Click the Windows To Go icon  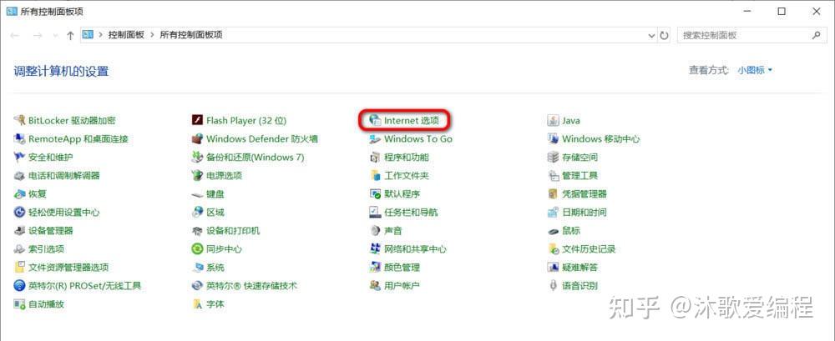coord(375,139)
